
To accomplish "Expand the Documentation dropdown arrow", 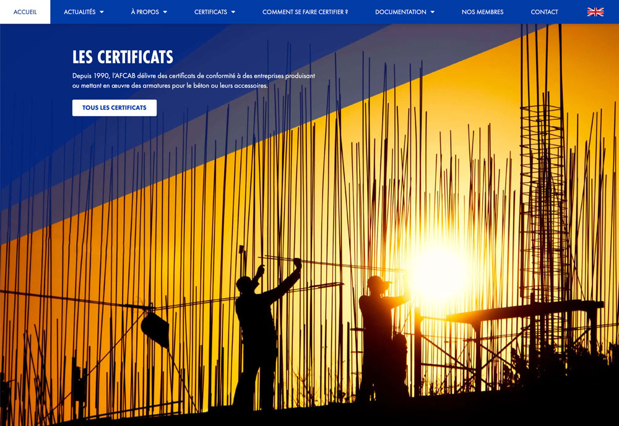I will tap(433, 12).
